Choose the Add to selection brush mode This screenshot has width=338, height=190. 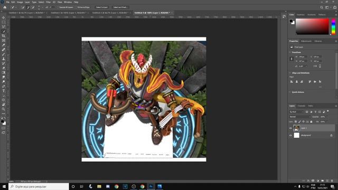(x=28, y=7)
